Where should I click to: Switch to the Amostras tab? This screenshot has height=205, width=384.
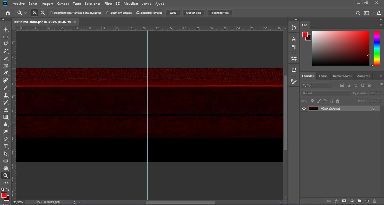pyautogui.click(x=363, y=76)
